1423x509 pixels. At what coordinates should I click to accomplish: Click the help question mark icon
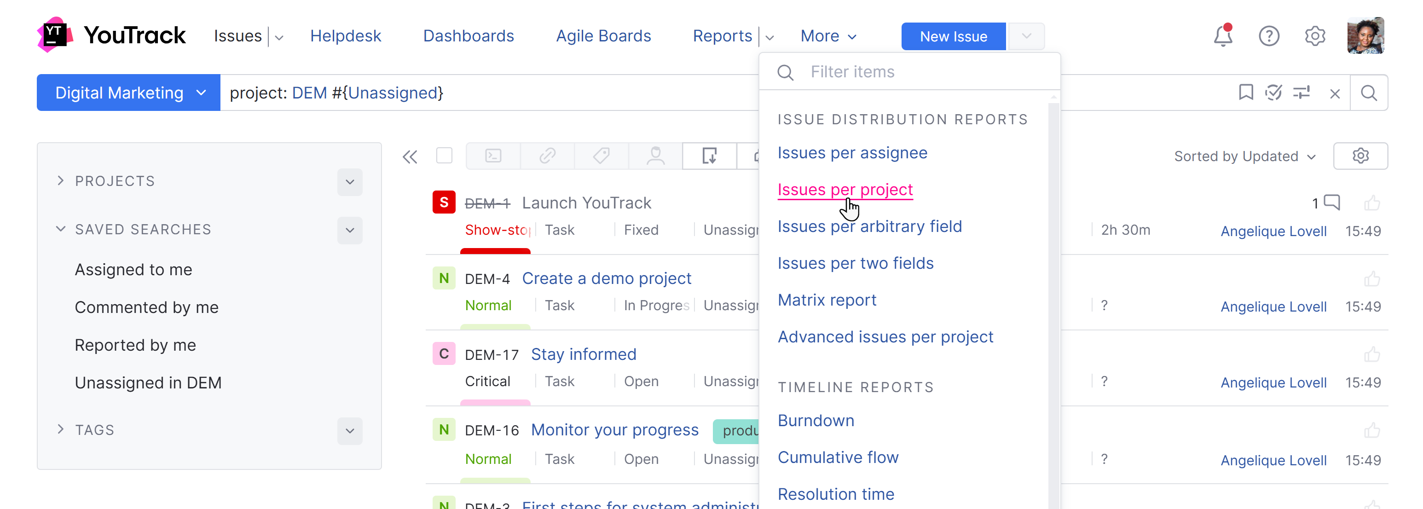[1269, 36]
